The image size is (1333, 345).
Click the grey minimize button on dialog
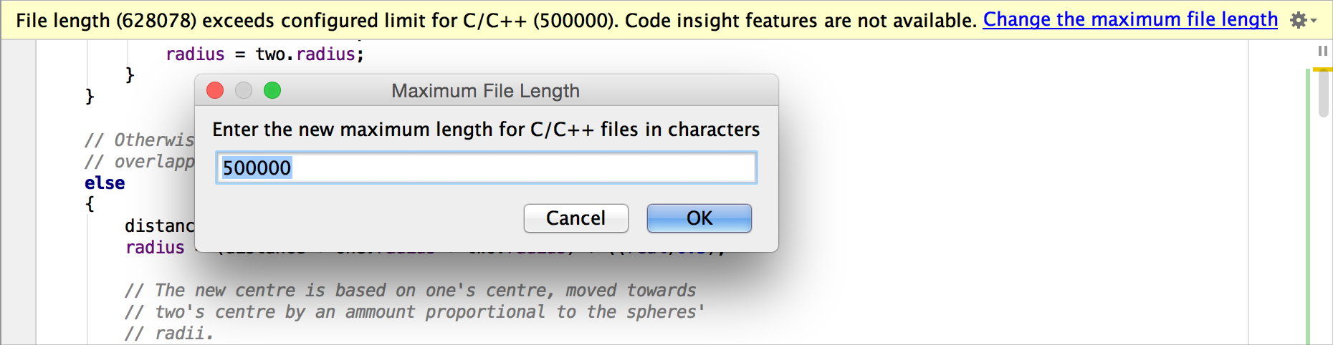pos(244,90)
